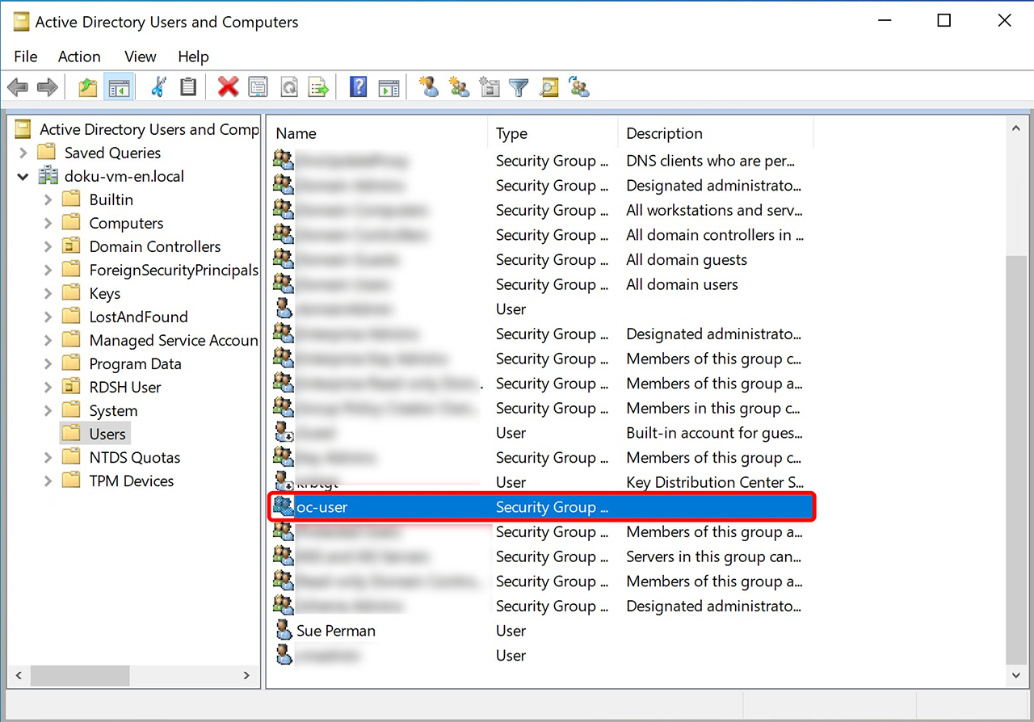Sort list by Description column header
Screen dimensions: 1034x722
pos(716,133)
